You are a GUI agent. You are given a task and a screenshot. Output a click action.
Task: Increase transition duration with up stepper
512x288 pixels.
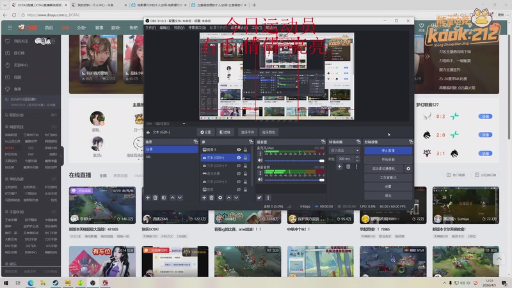pyautogui.click(x=357, y=157)
